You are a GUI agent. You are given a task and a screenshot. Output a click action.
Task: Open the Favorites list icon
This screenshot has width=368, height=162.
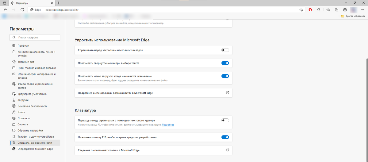[x=328, y=10]
